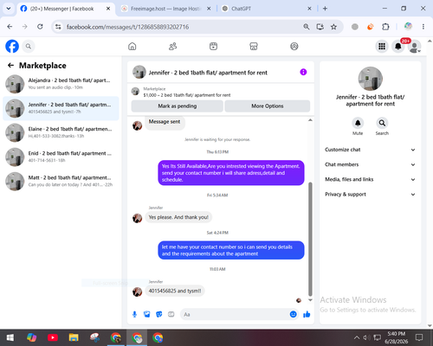Click the 'Yes please. And thank you!' message
The image size is (433, 346).
point(178,217)
